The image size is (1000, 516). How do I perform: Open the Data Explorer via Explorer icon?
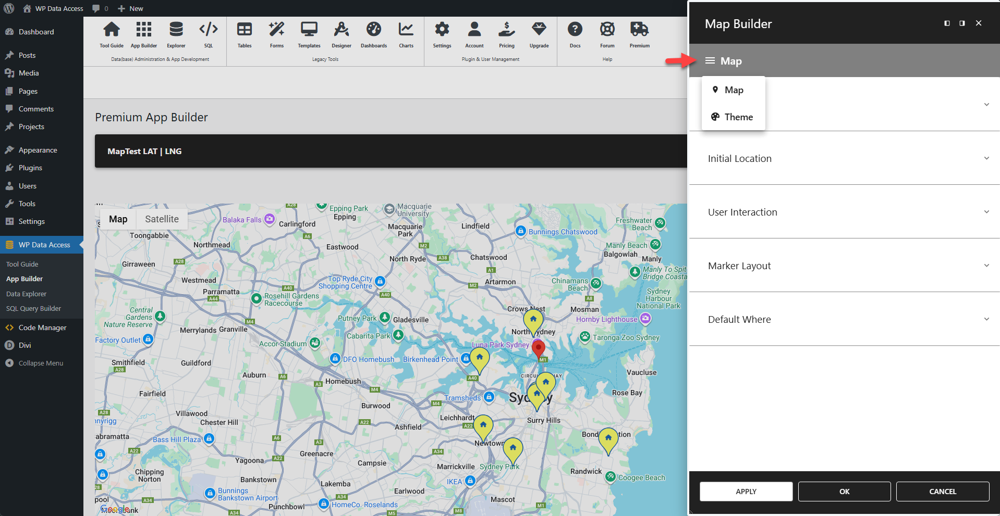click(176, 35)
